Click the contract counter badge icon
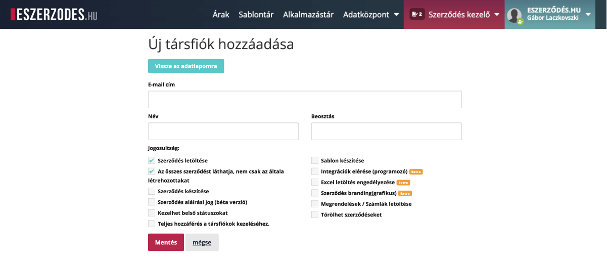Viewport: 607px width, 261px height. (417, 14)
